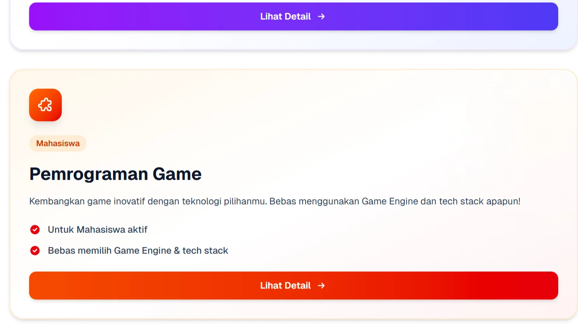Click the red check icon beside Untuk Mahasiswa aktif
The width and height of the screenshot is (578, 325).
[x=35, y=229]
